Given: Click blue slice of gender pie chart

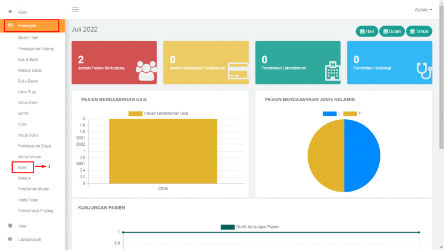Looking at the screenshot, I should [362, 156].
